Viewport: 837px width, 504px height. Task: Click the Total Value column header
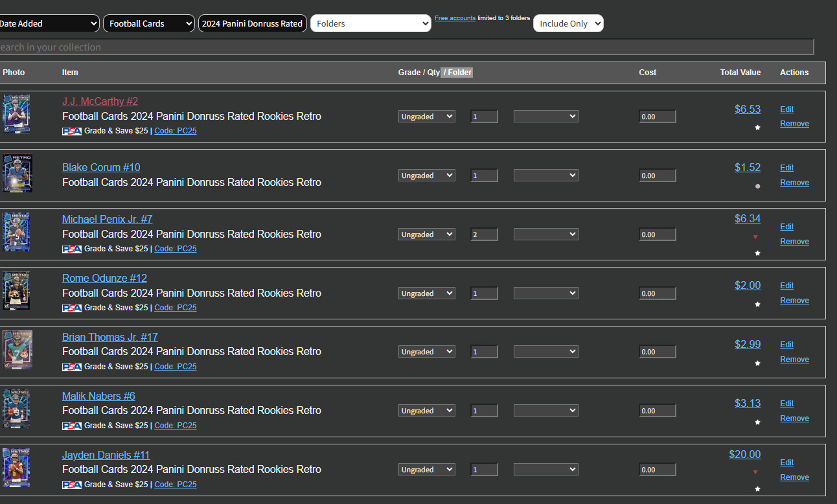click(x=740, y=73)
